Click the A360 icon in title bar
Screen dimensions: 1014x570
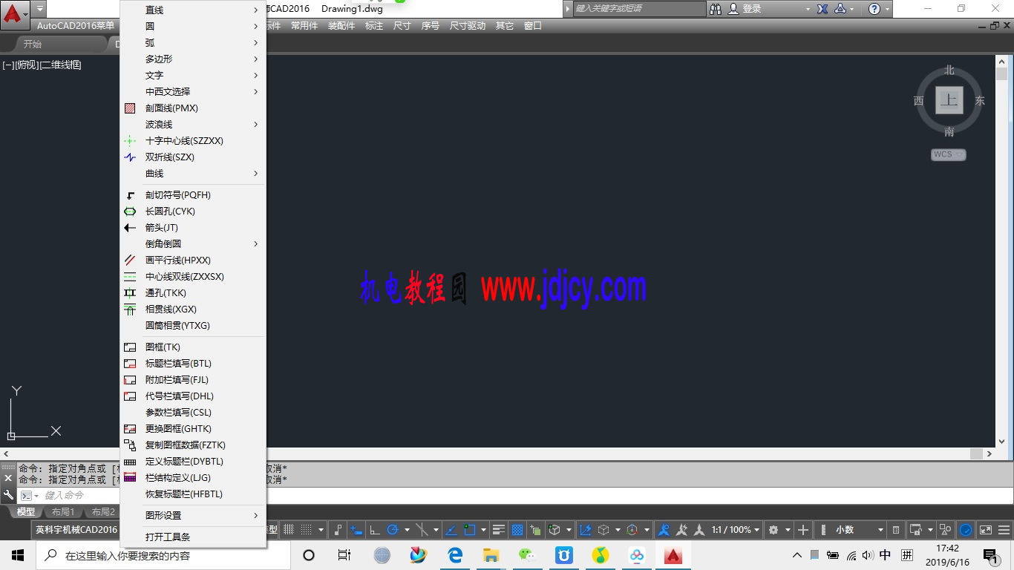[x=840, y=9]
